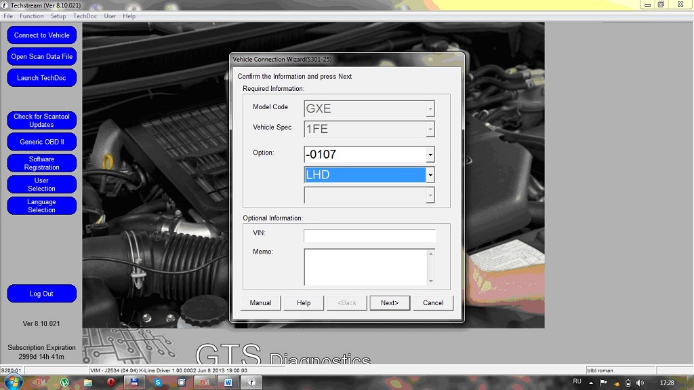Screen dimensions: 694x390
Task: Open Scan Data File from sidebar
Action: (x=41, y=56)
